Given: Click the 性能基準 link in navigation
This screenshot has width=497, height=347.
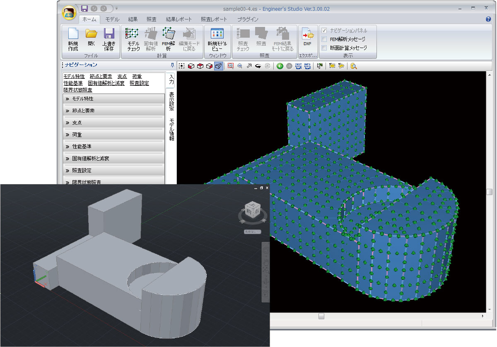Looking at the screenshot, I should 73,83.
